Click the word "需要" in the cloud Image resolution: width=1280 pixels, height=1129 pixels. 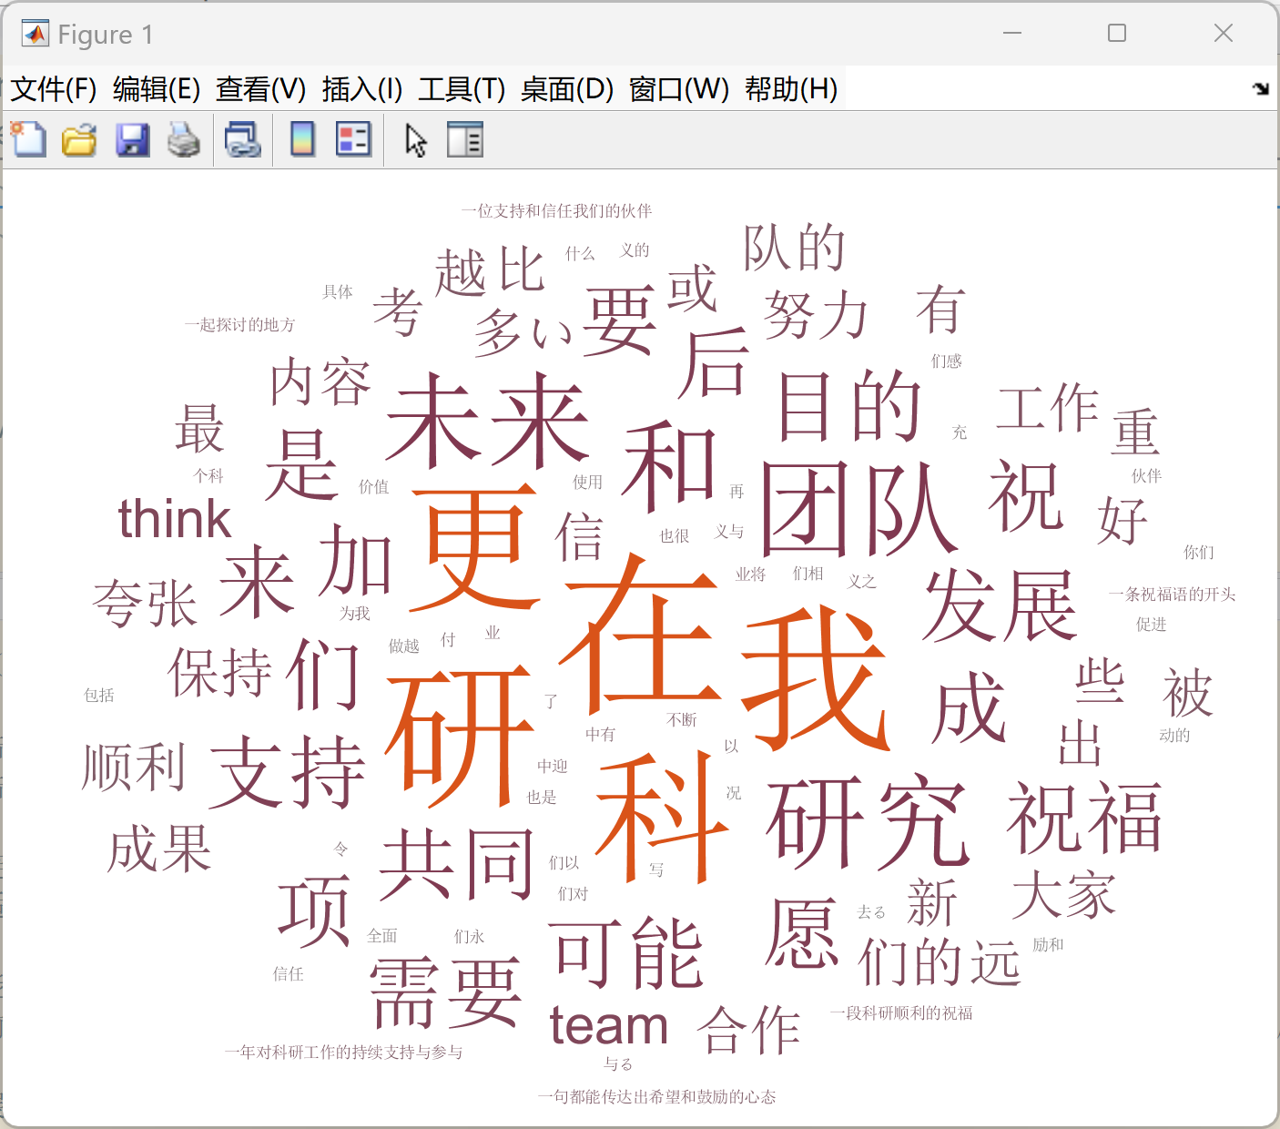pyautogui.click(x=446, y=992)
